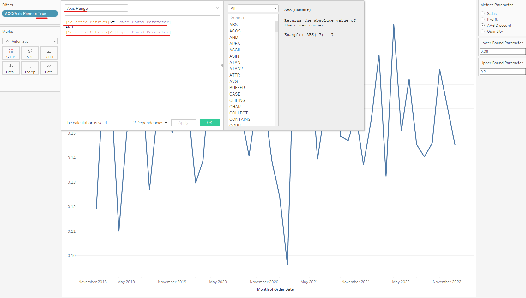Click the November 2022 axis label
The image size is (526, 298).
point(447,282)
